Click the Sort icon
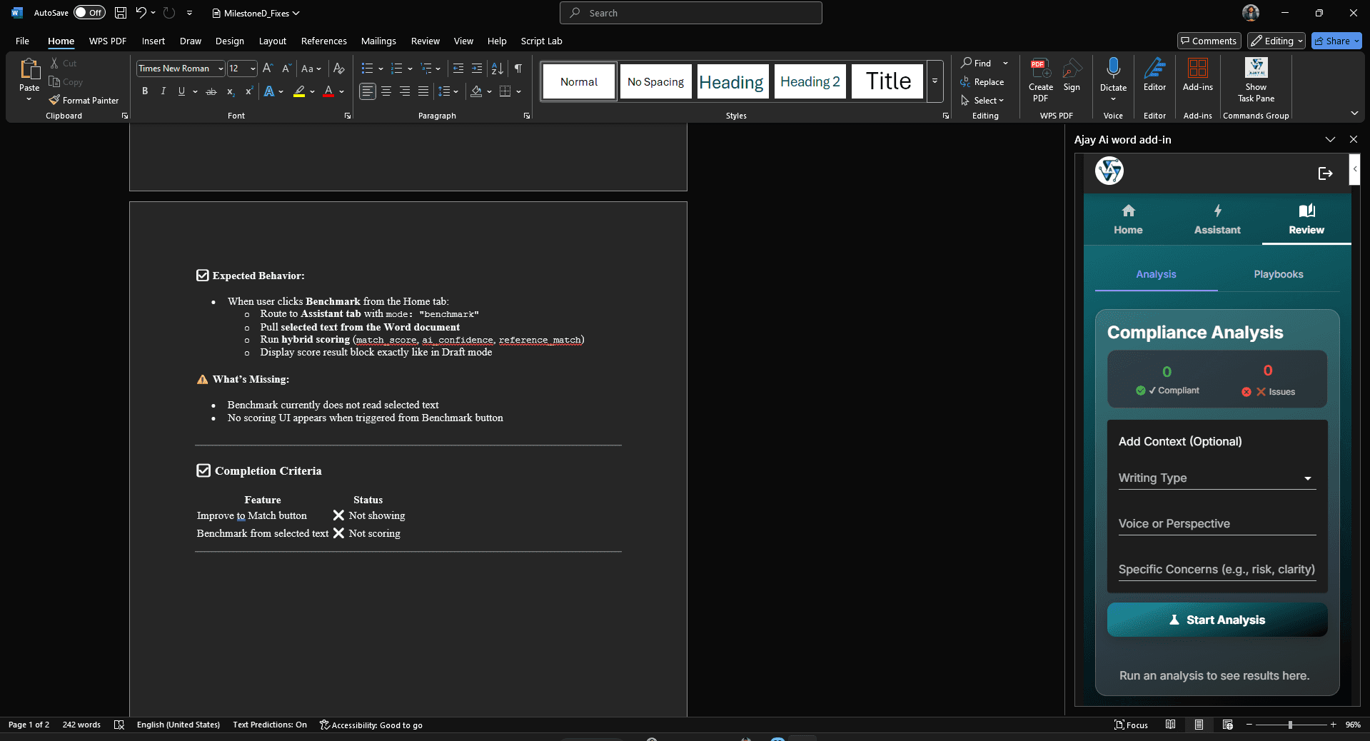Viewport: 1370px width, 741px height. [498, 69]
